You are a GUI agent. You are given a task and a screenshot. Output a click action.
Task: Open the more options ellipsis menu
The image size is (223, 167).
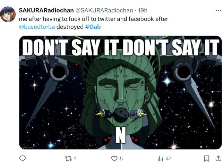218,10
